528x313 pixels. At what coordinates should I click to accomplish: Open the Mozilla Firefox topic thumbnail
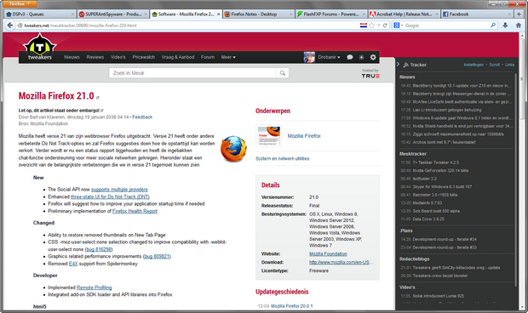click(269, 136)
